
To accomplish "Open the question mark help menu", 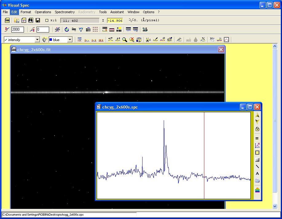I will (x=159, y=12).
